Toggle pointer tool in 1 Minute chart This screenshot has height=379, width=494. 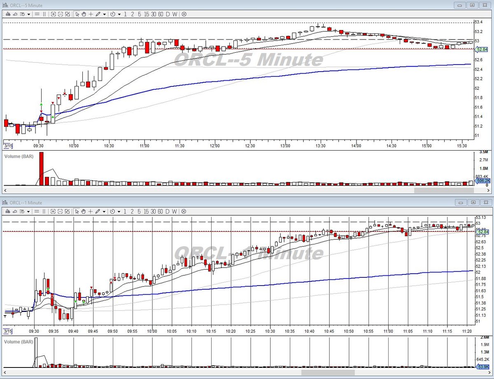tap(77, 211)
